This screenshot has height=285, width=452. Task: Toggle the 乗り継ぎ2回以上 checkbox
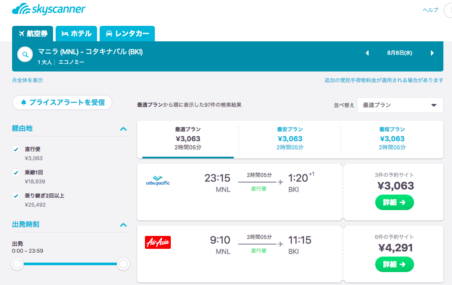click(16, 196)
